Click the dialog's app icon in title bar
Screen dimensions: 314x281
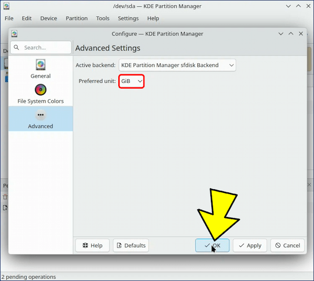[14, 34]
